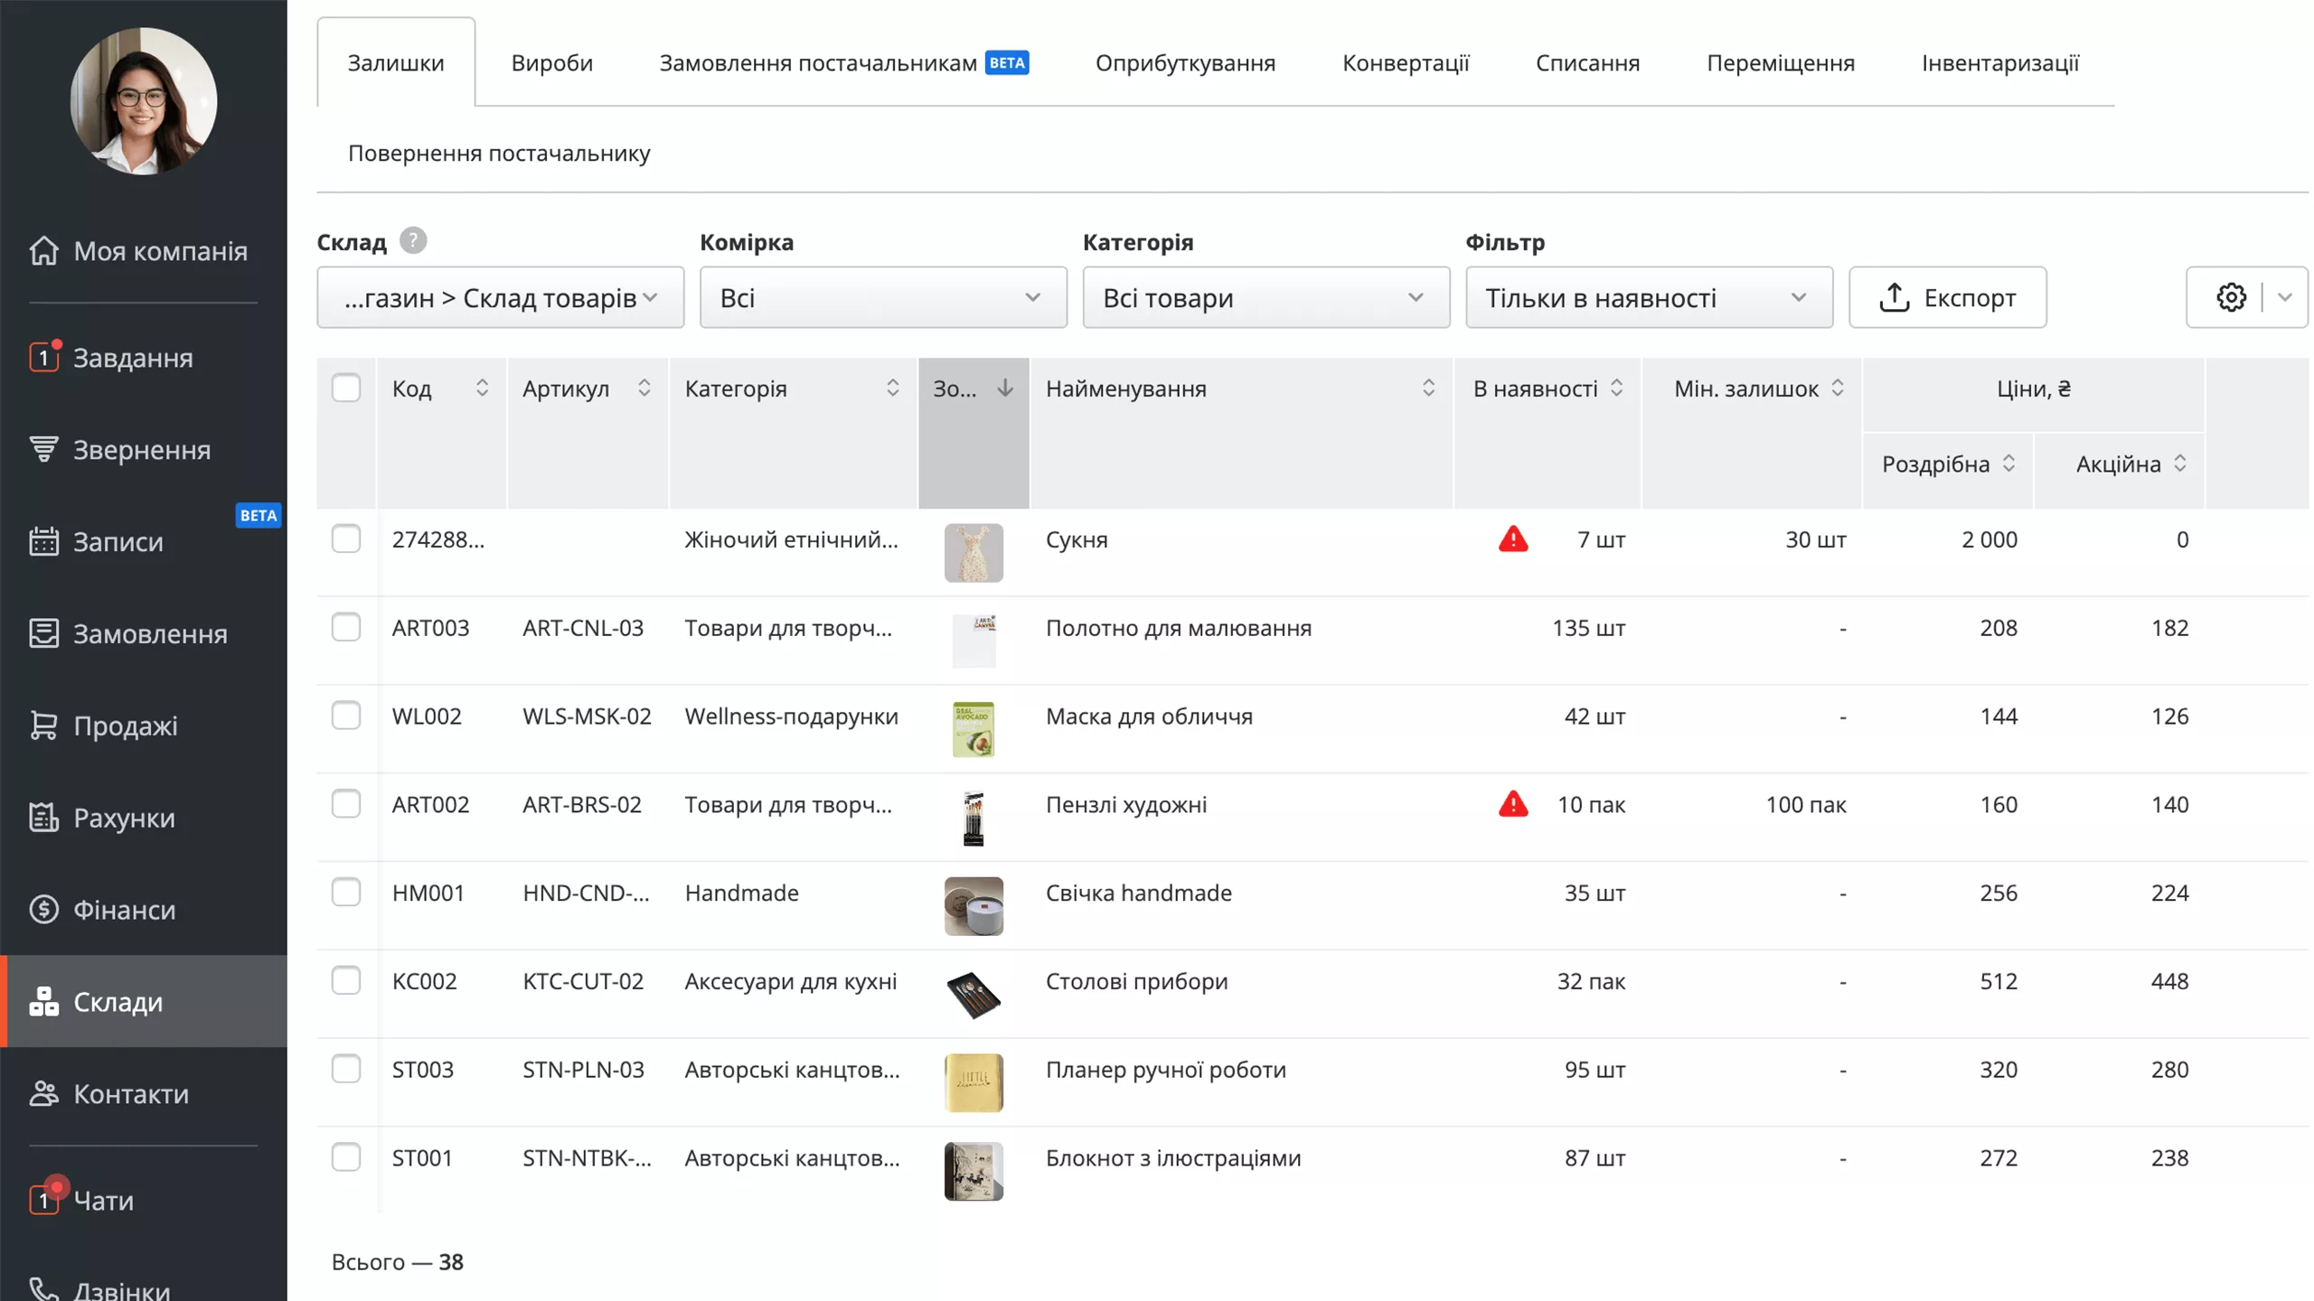This screenshot has width=2314, height=1301.
Task: Open the Планер ручної роботи thumbnail
Action: coord(974,1082)
